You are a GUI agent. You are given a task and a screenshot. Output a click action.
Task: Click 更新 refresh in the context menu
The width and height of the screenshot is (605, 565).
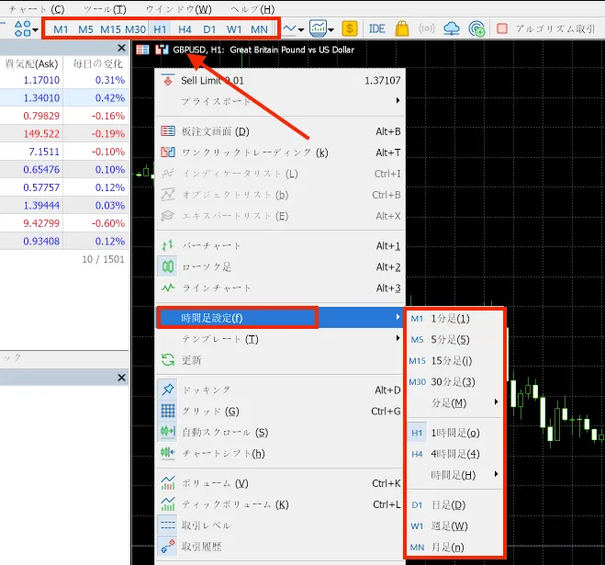(x=191, y=360)
